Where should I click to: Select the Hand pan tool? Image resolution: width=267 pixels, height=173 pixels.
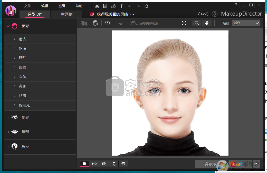[x=207, y=23]
